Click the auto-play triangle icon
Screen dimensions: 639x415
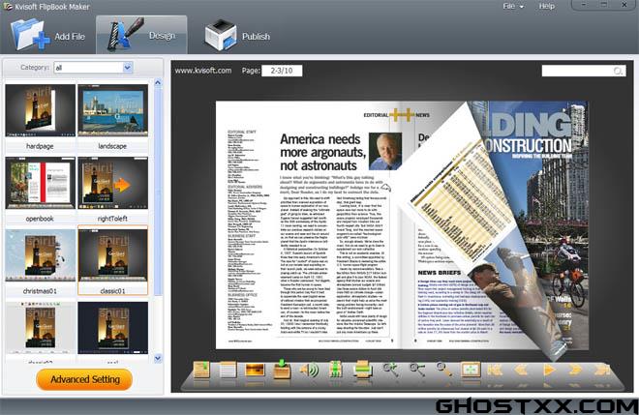coord(549,370)
